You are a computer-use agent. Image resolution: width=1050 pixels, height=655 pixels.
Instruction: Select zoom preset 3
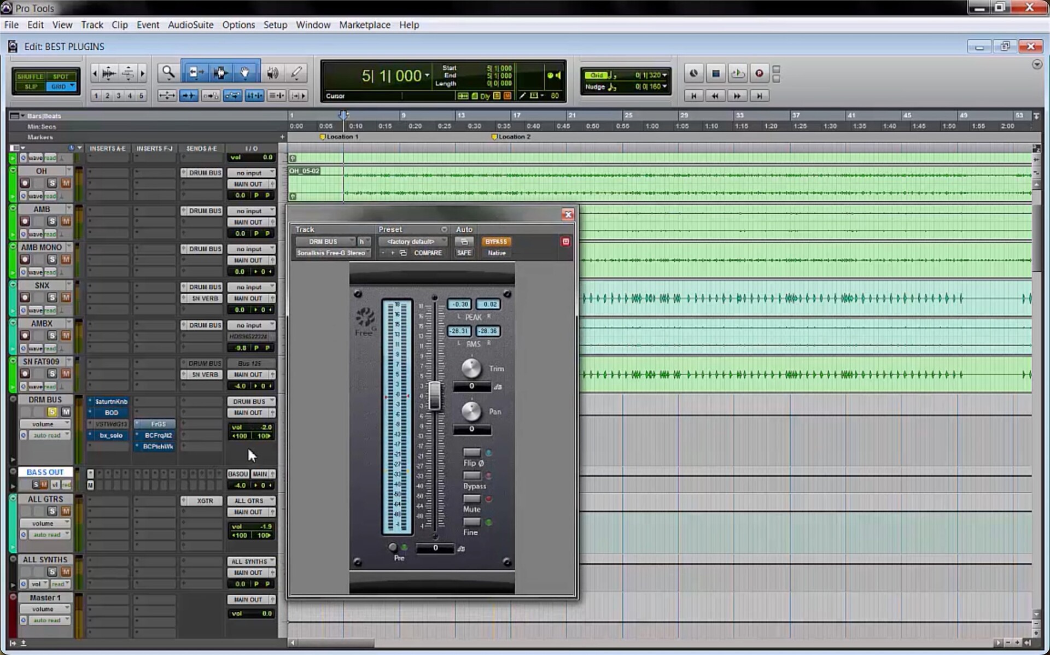point(119,96)
